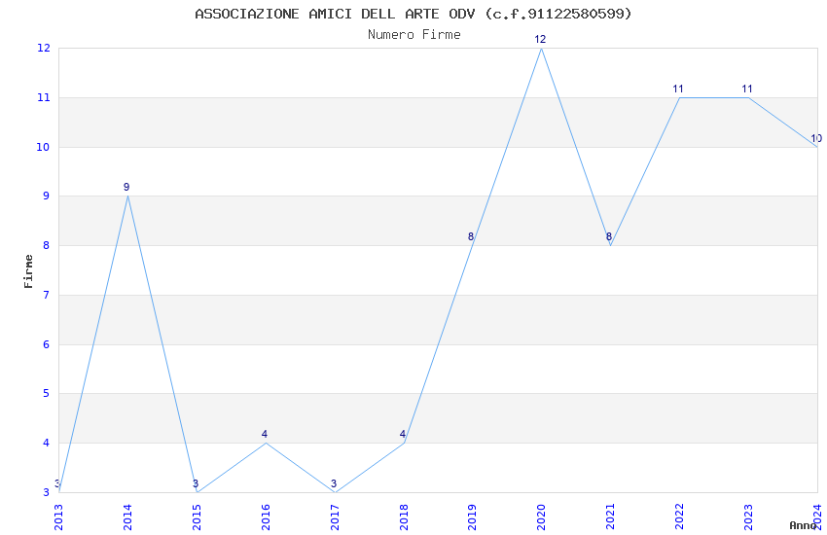827x535 pixels.
Task: Click y-axis tick value 12
Action: 43,48
